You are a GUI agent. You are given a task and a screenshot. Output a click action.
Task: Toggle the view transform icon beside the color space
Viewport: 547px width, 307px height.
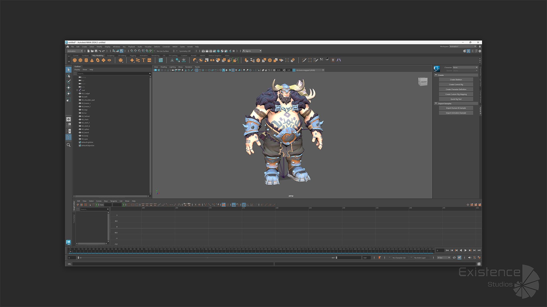294,70
